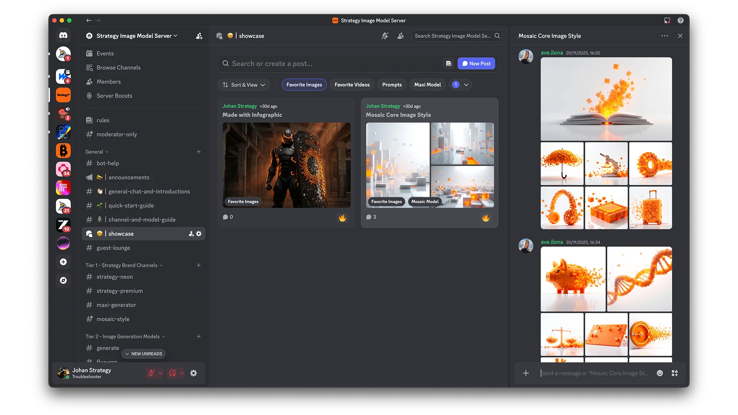Edit showcase channel settings gear
This screenshot has width=738, height=415.
coord(199,234)
